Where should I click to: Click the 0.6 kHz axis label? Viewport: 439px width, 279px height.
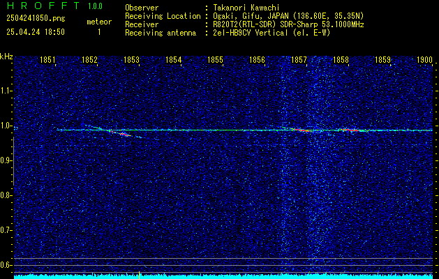pos(6,265)
